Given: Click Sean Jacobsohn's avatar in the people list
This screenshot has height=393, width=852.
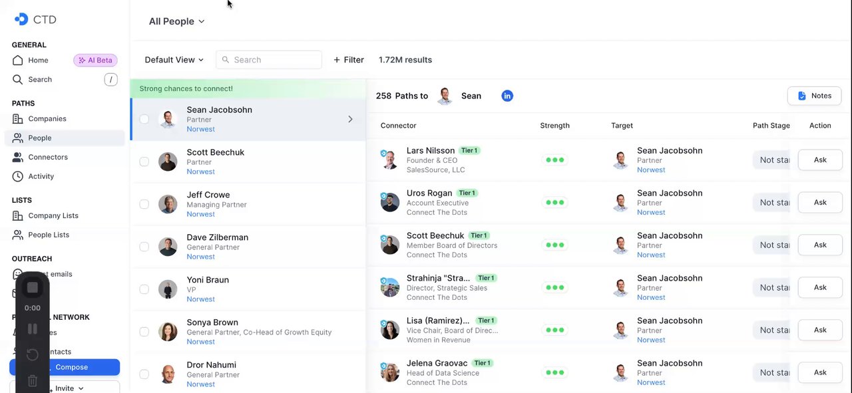Looking at the screenshot, I should point(168,119).
